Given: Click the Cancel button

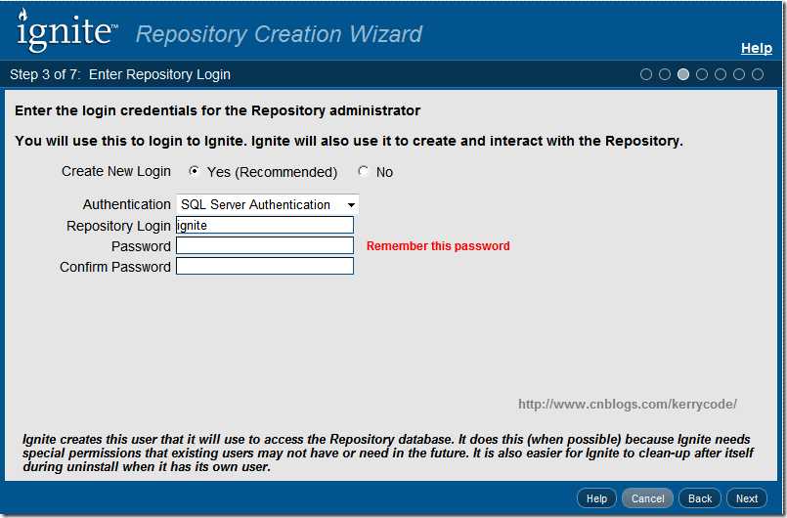Looking at the screenshot, I should coord(647,498).
